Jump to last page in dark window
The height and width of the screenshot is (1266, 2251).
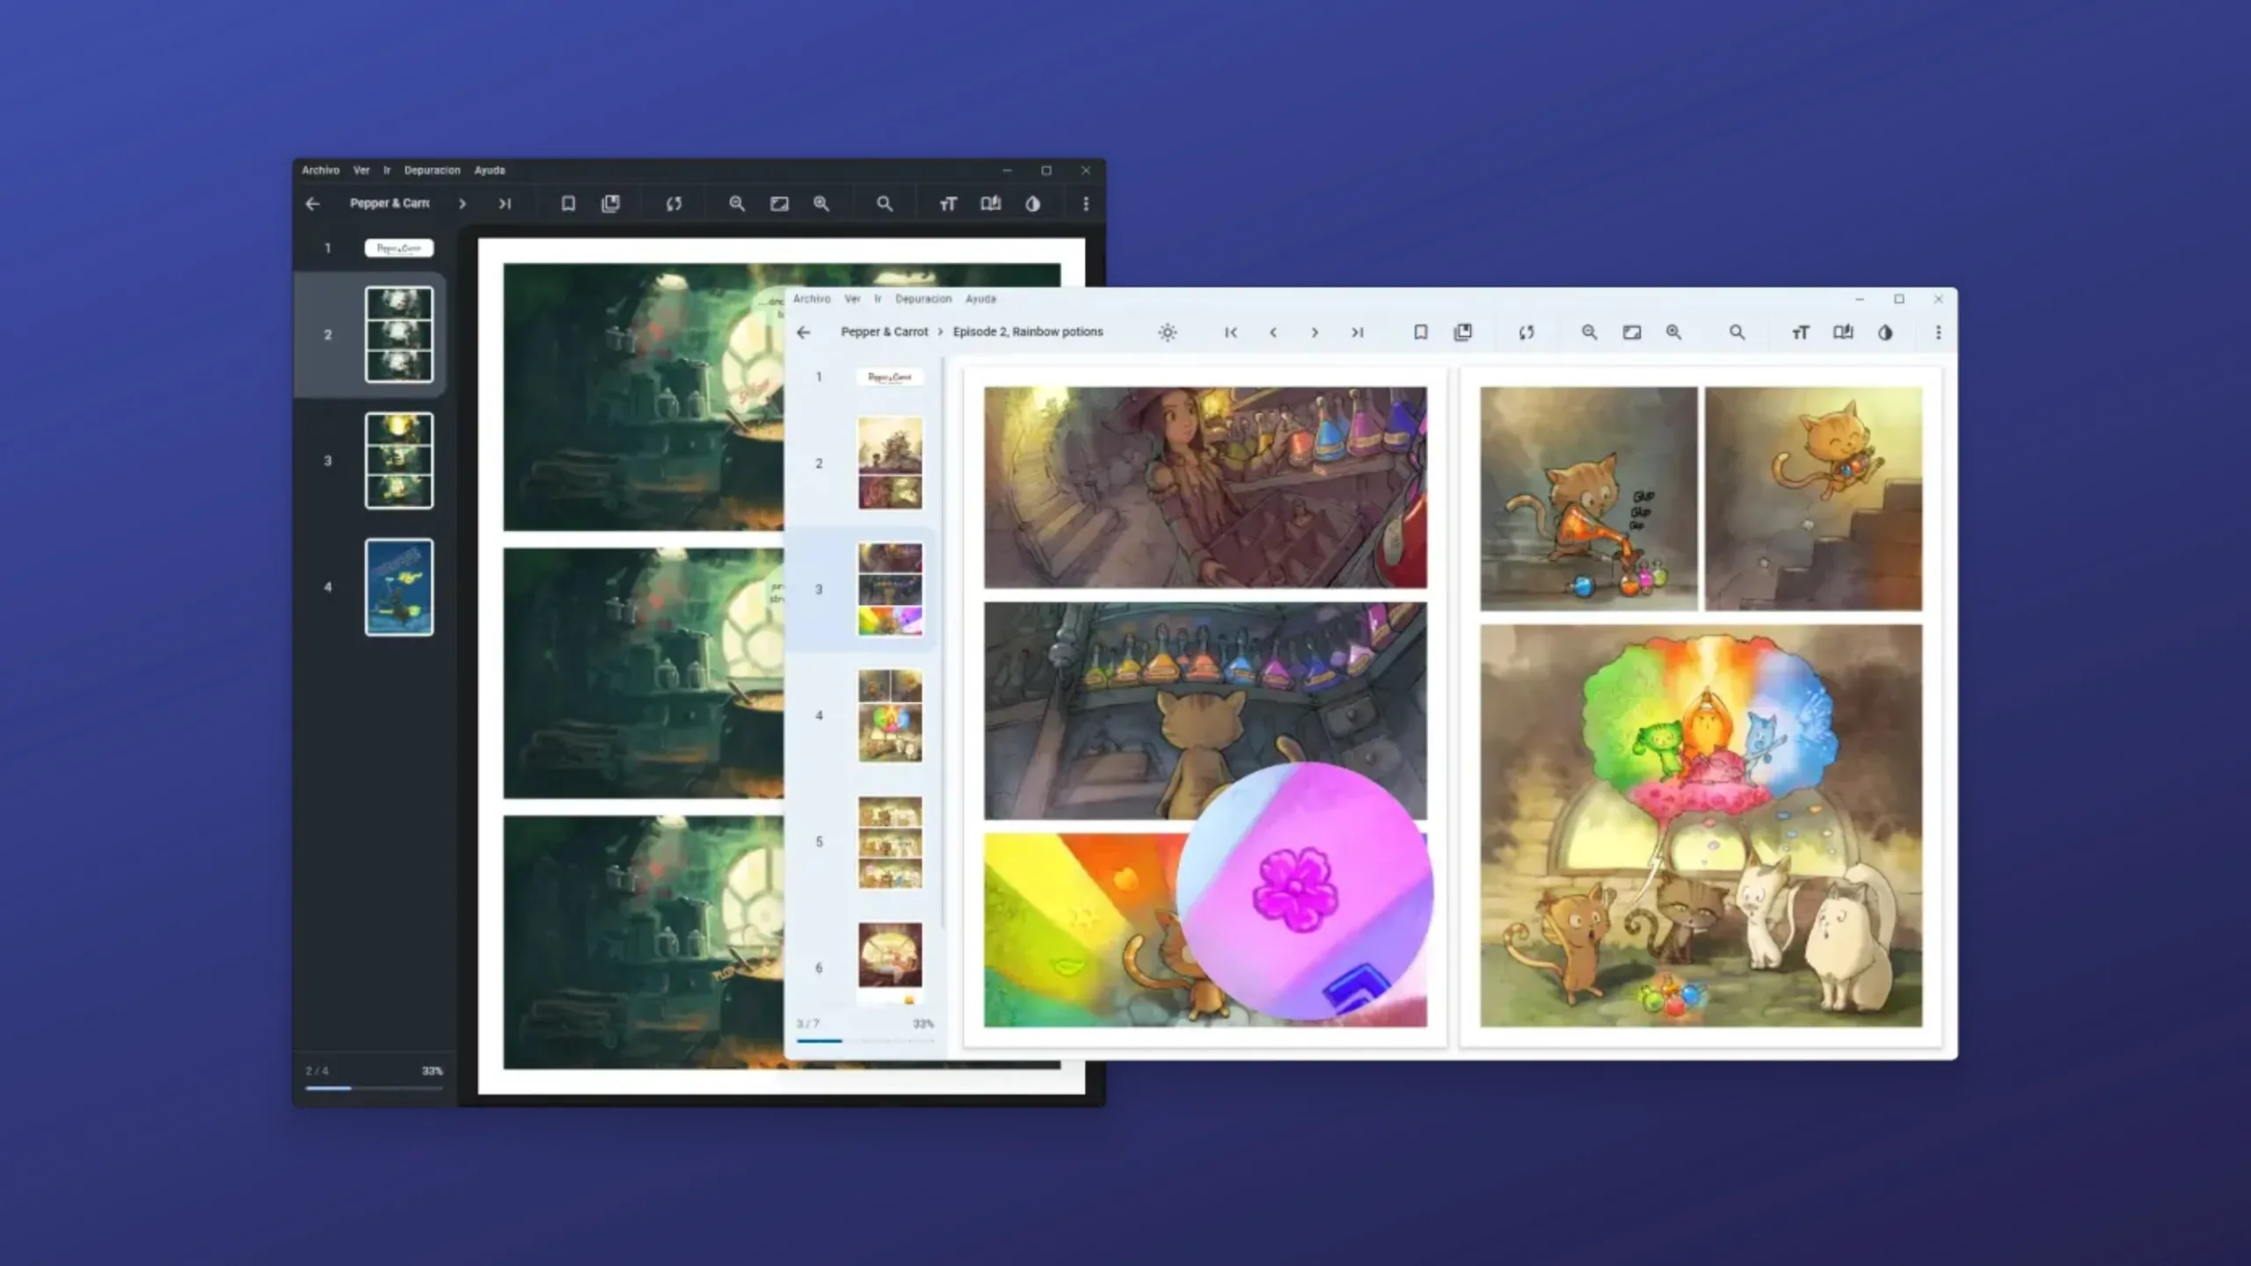coord(504,204)
